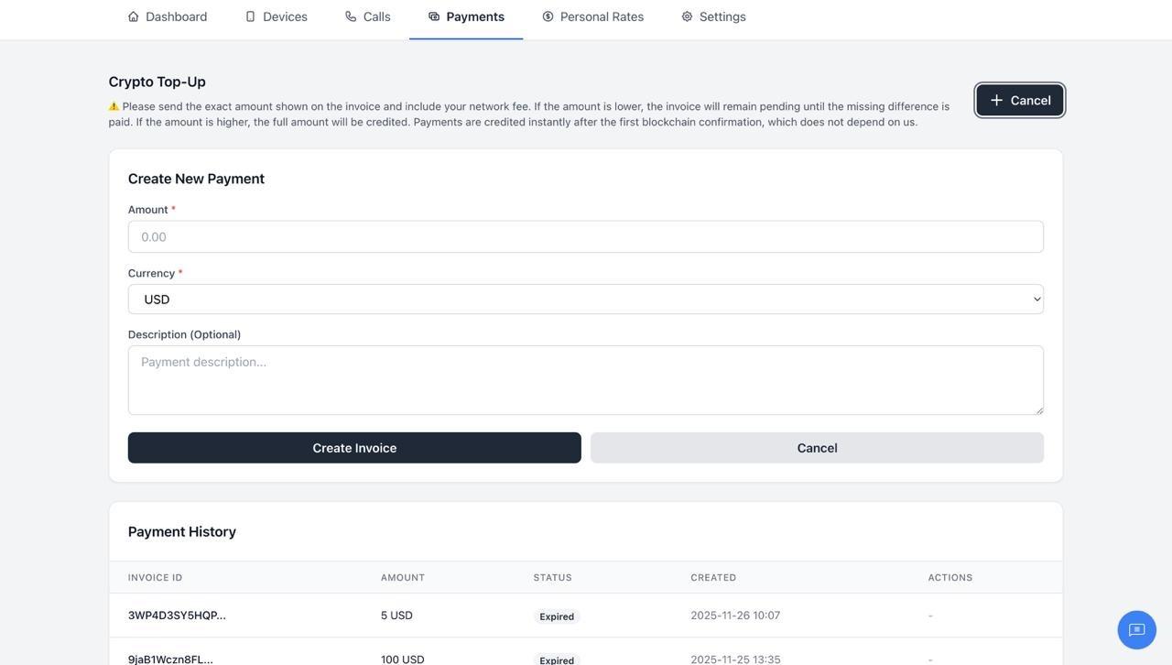Click the gray Cancel button in the form

coord(817,448)
